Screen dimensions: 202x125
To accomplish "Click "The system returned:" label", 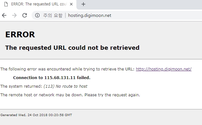I will 21,86.
